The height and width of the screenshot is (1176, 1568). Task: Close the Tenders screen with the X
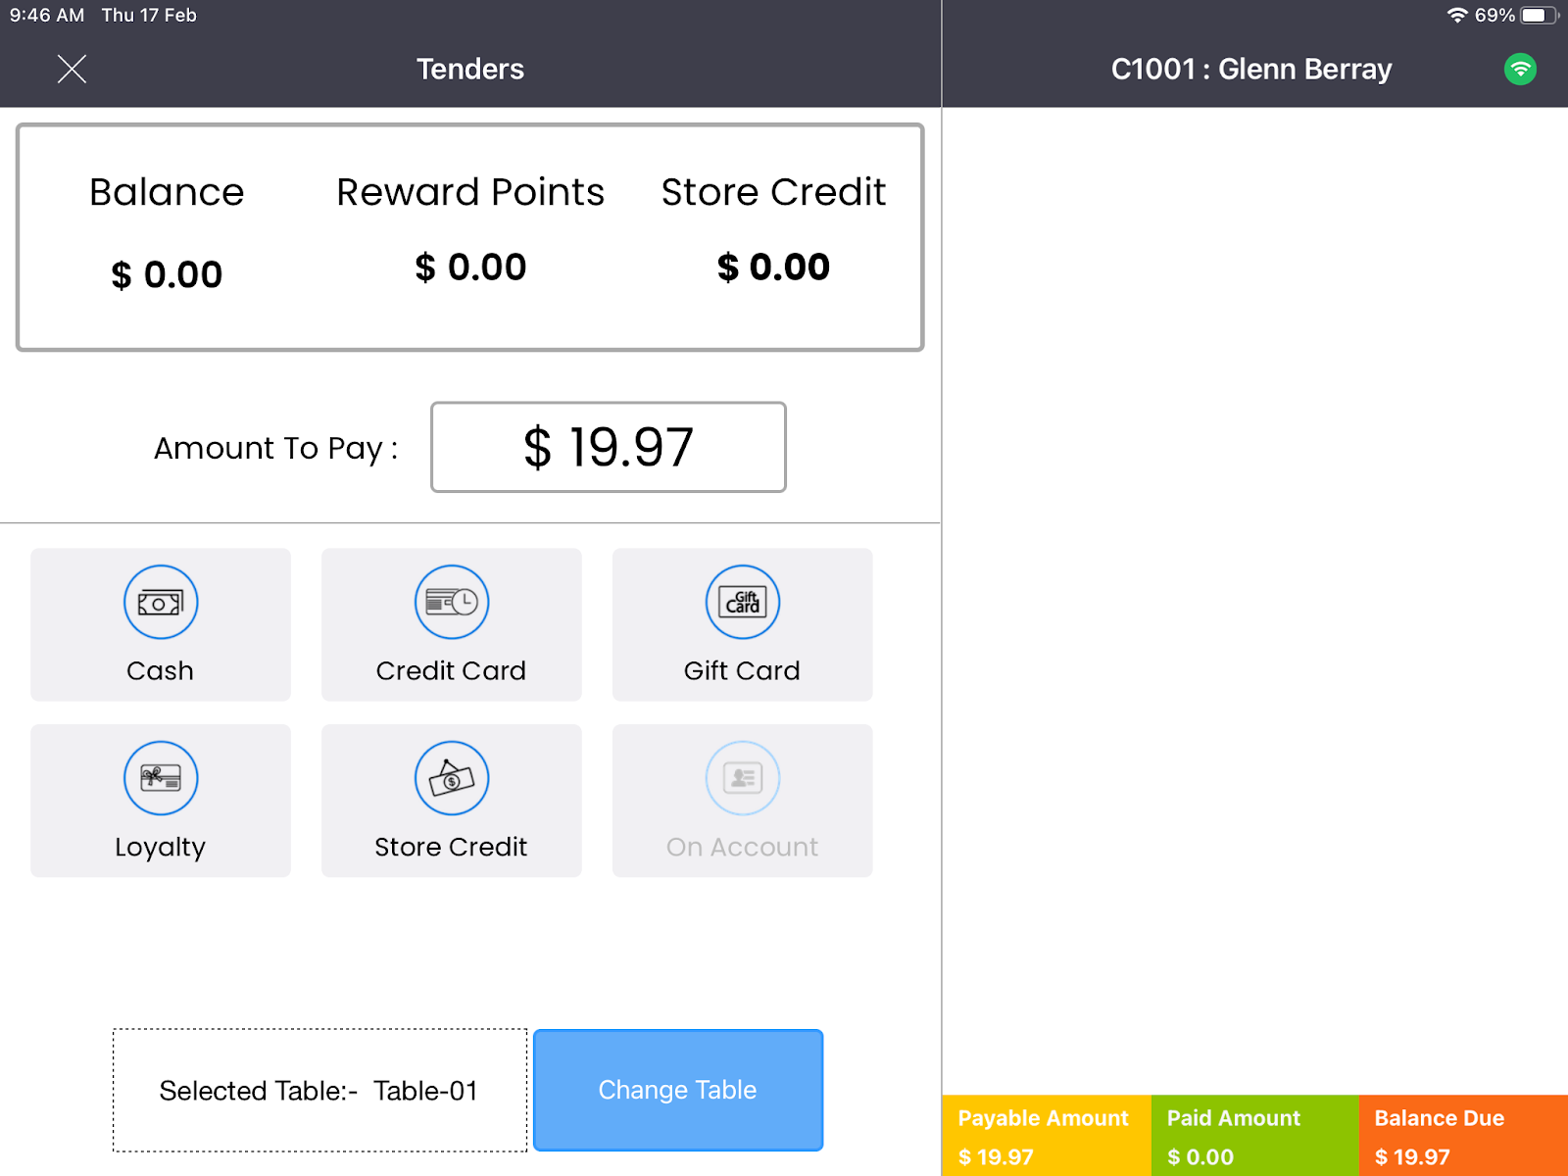click(x=72, y=69)
